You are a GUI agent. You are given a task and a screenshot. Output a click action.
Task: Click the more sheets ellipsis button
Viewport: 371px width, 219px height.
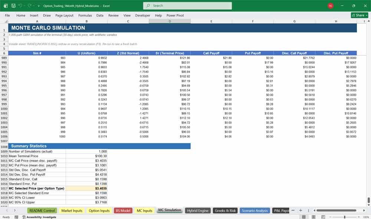tap(293, 210)
